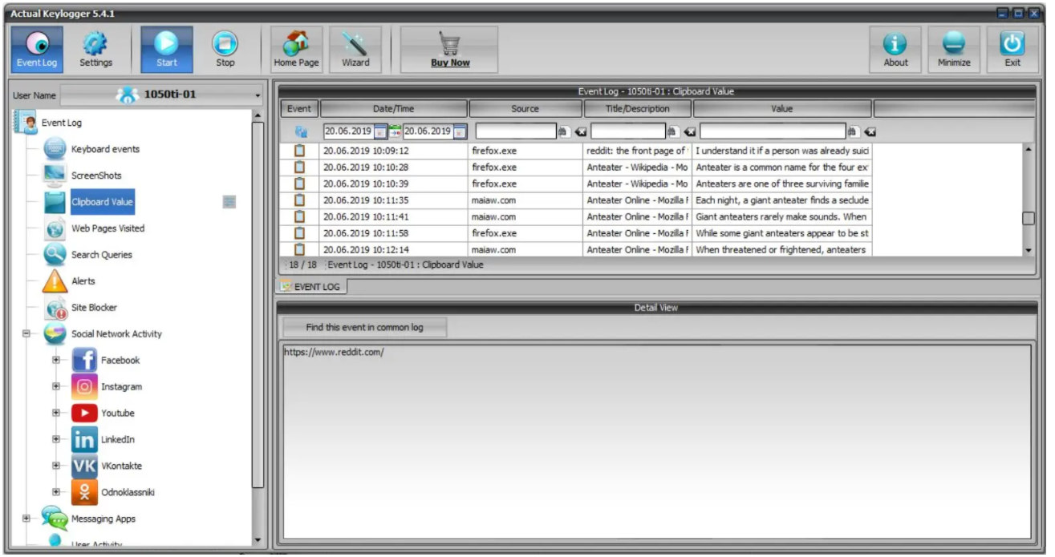Expand the Youtube tree node
Image resolution: width=1055 pixels, height=557 pixels.
click(x=56, y=414)
